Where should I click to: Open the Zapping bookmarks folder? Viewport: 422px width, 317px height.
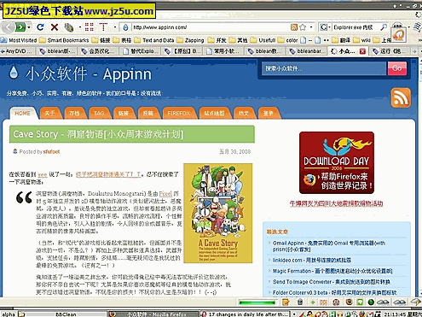191,40
